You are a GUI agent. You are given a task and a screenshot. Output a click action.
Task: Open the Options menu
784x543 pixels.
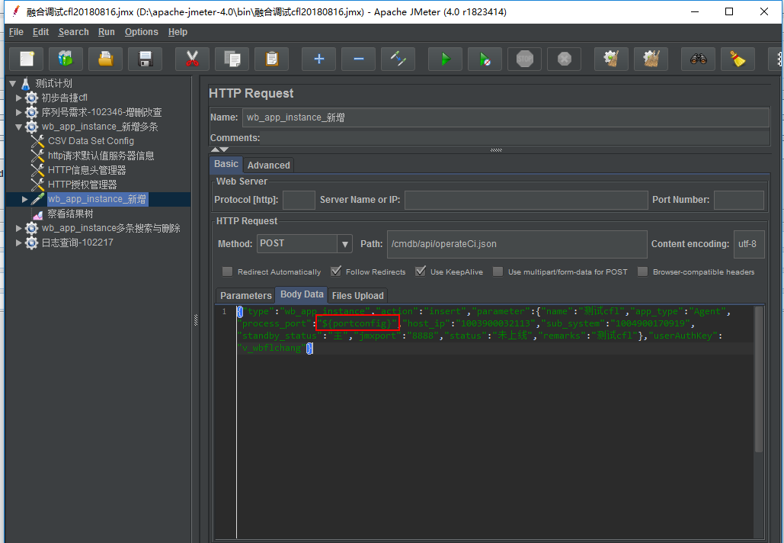click(x=142, y=32)
